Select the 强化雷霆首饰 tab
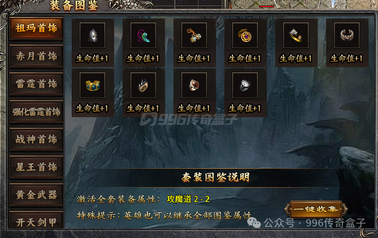This screenshot has width=378, height=238. click(x=36, y=112)
